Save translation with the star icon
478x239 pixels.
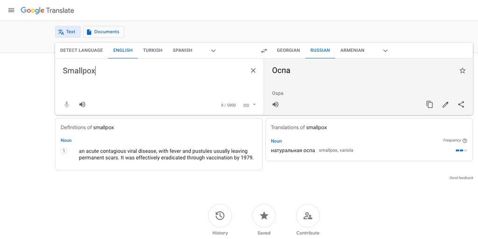463,71
